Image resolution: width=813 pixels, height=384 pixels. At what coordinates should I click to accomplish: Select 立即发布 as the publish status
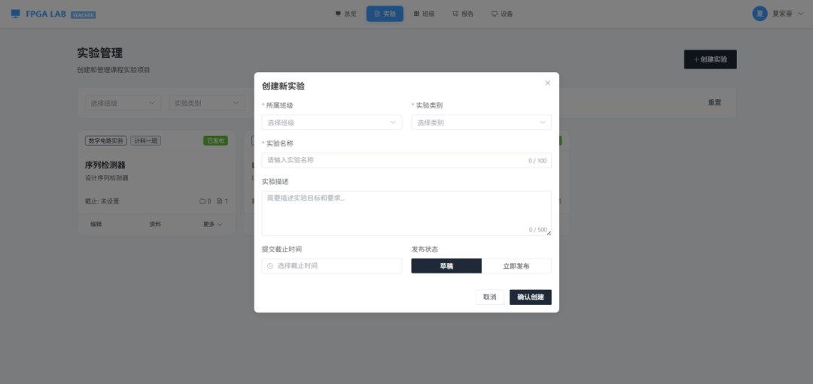coord(516,266)
